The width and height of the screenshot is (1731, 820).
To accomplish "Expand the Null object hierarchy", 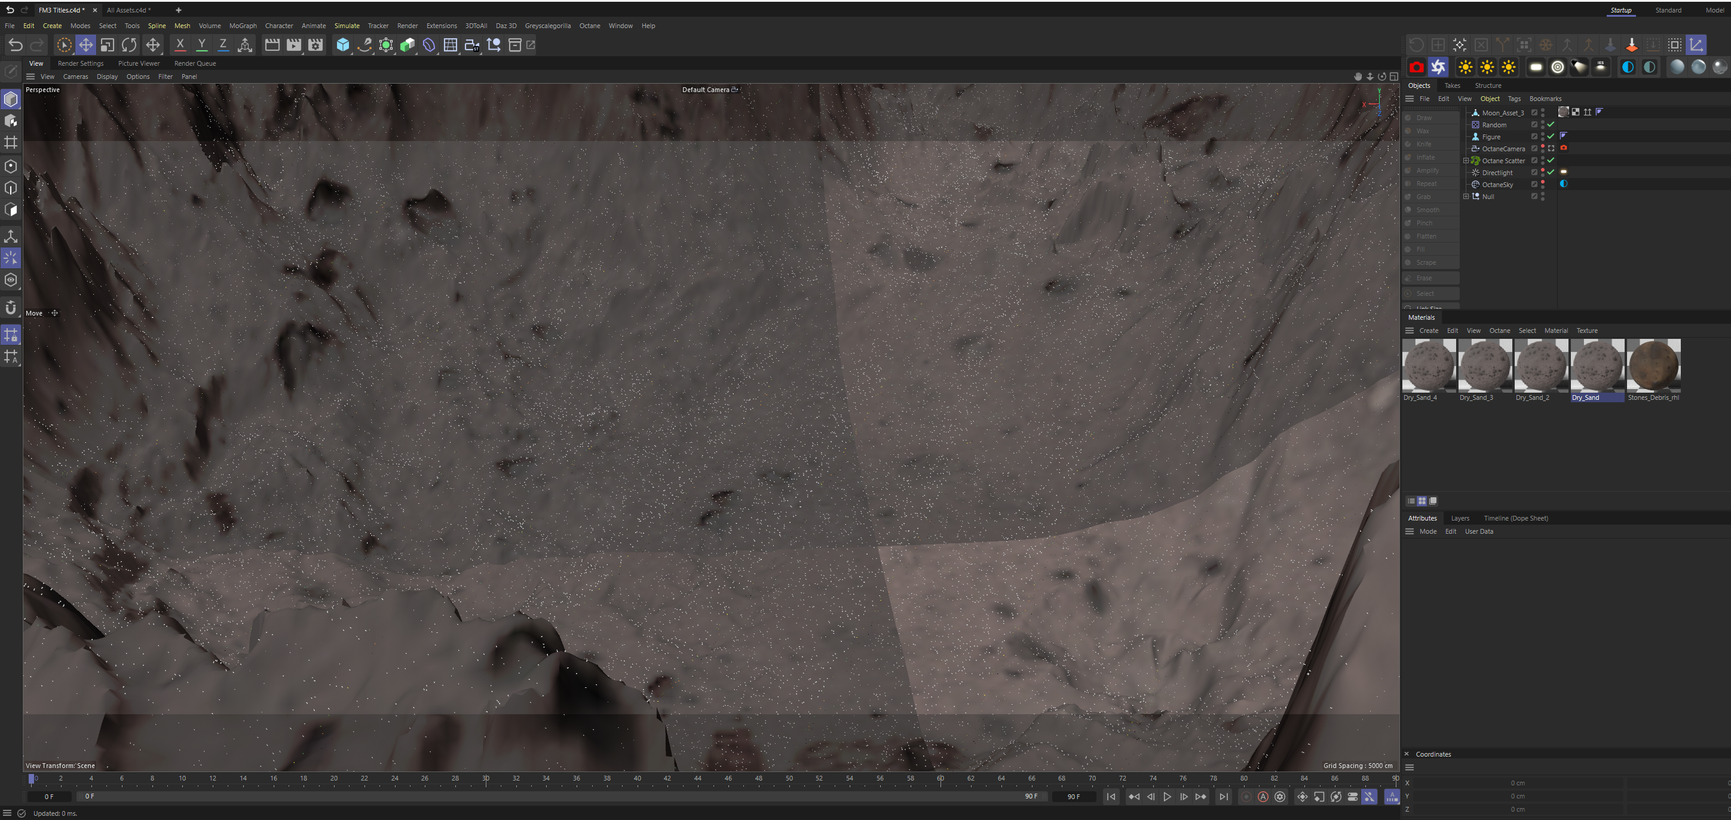I will pos(1466,196).
